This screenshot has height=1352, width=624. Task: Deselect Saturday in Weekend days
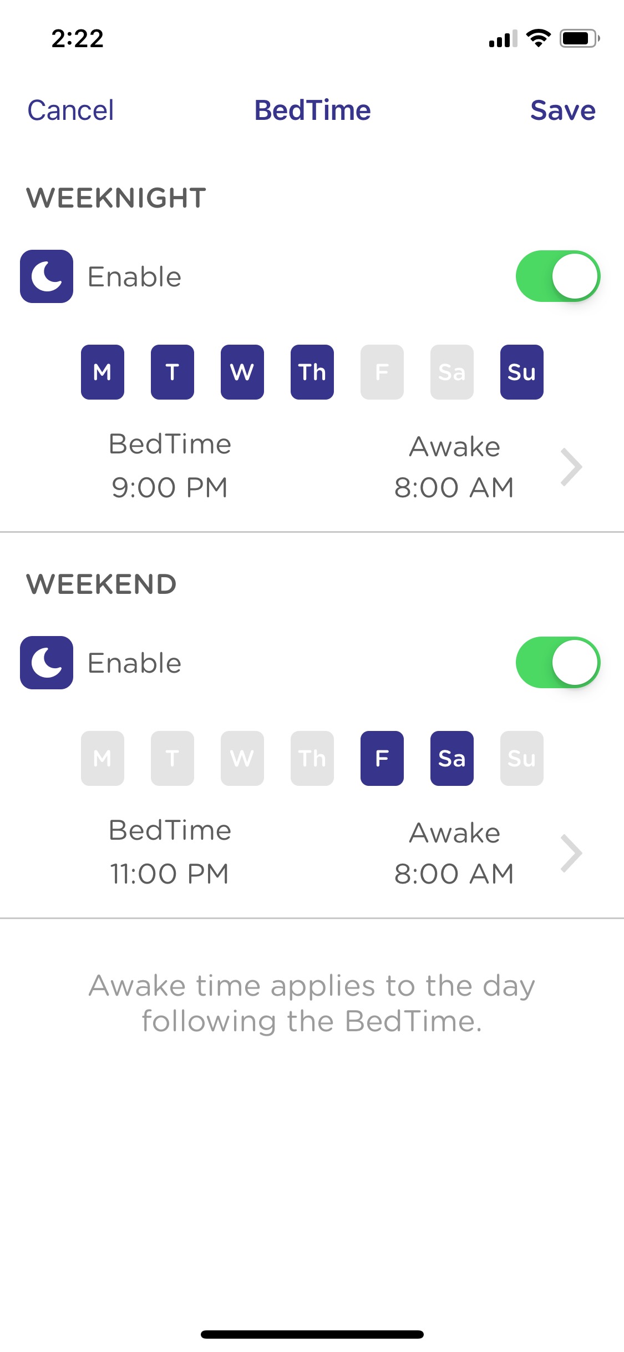coord(452,758)
